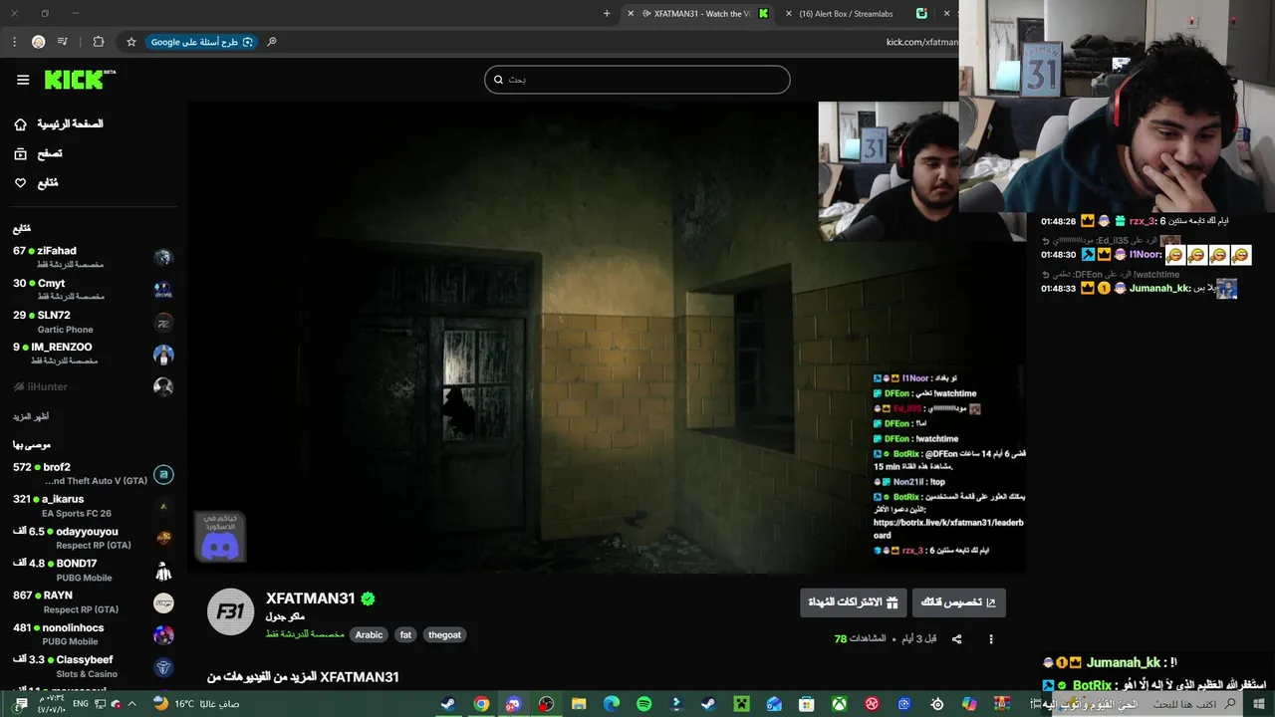The image size is (1275, 717).
Task: Select the fat tag
Action: (x=404, y=634)
